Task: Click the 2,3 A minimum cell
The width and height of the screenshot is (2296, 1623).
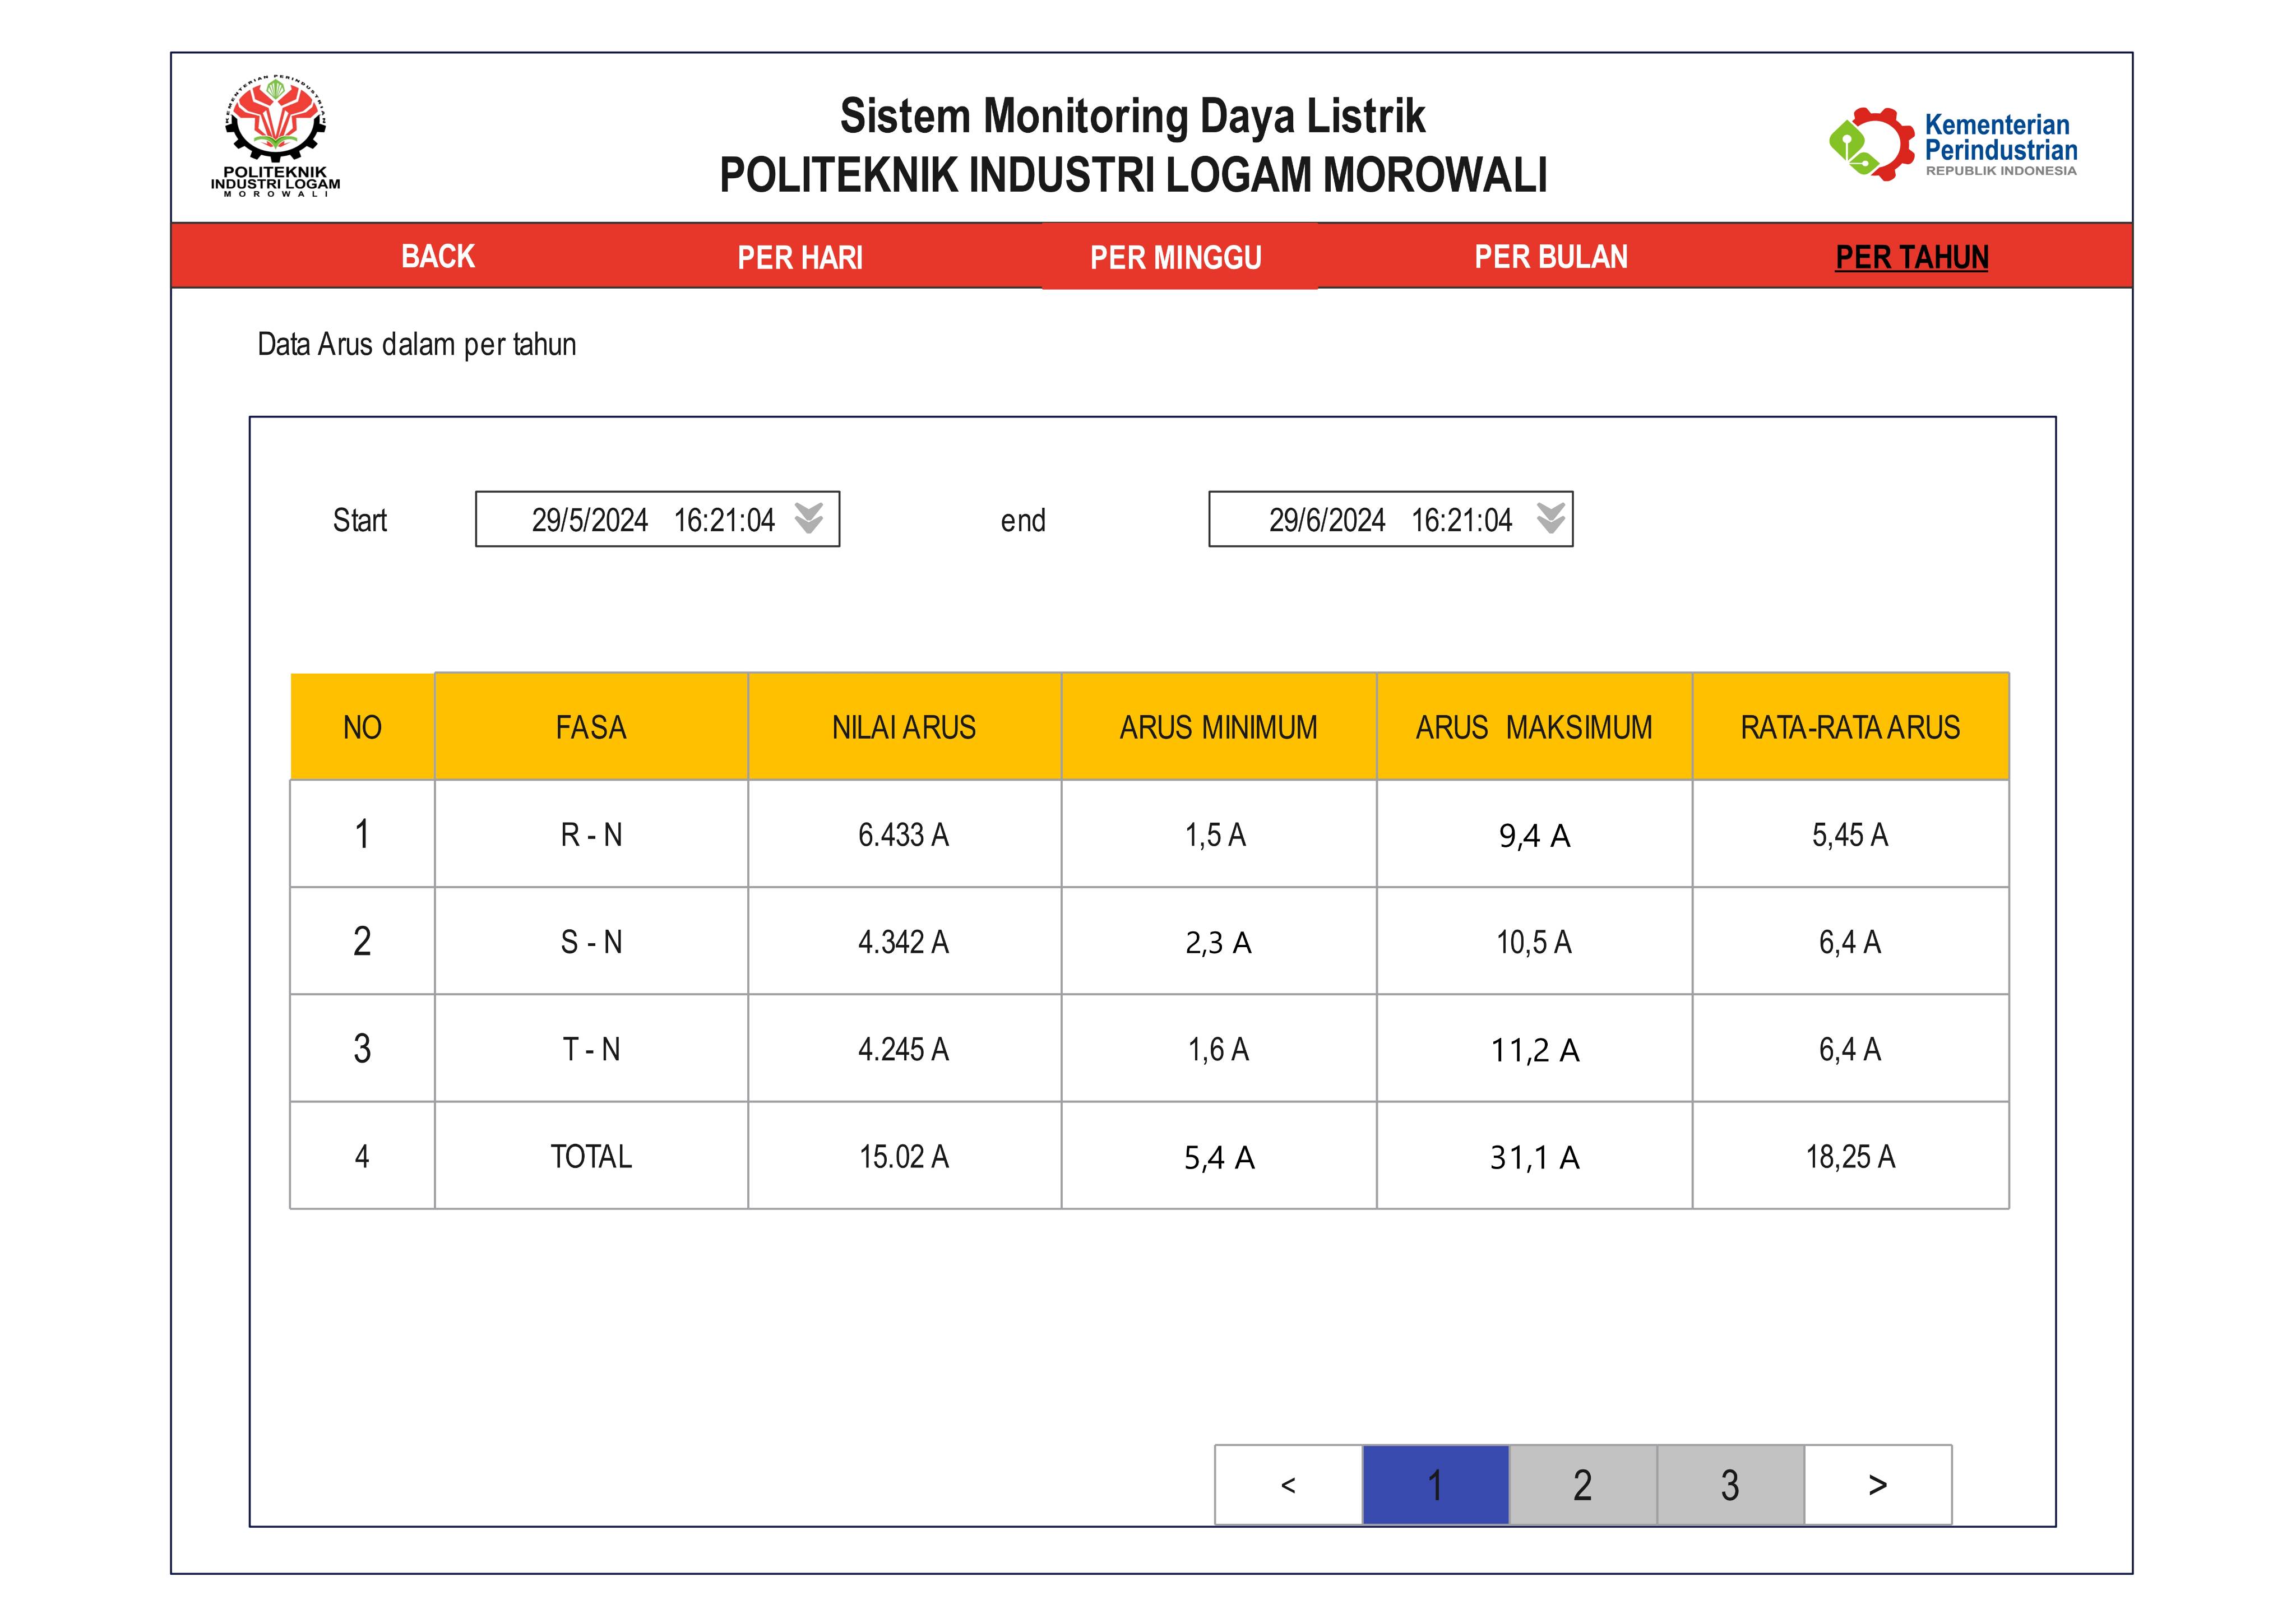Action: pos(1219,941)
